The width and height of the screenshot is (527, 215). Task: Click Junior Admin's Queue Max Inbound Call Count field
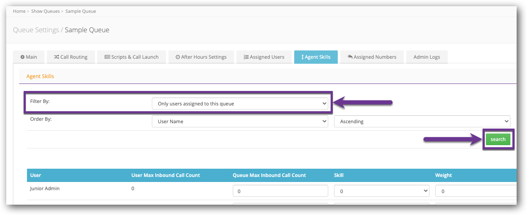pos(280,191)
